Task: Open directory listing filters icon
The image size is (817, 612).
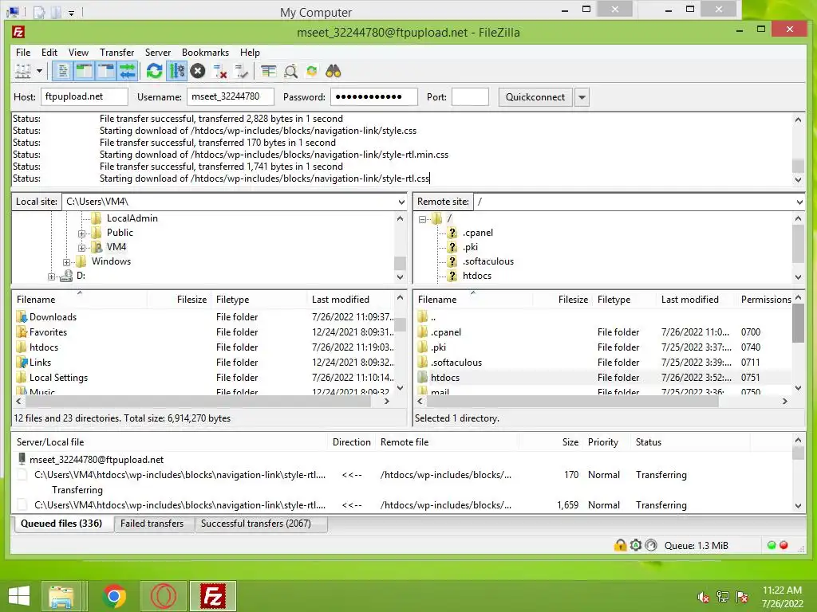Action: [x=269, y=71]
